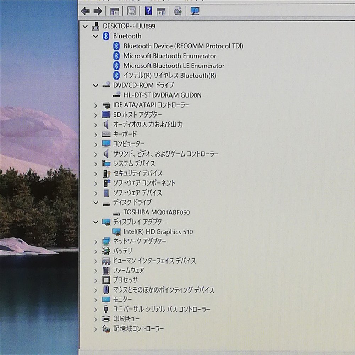Screen dimensions: 355x355
Task: Collapse the ディスプレイ アダプター category
Action: pos(95,222)
